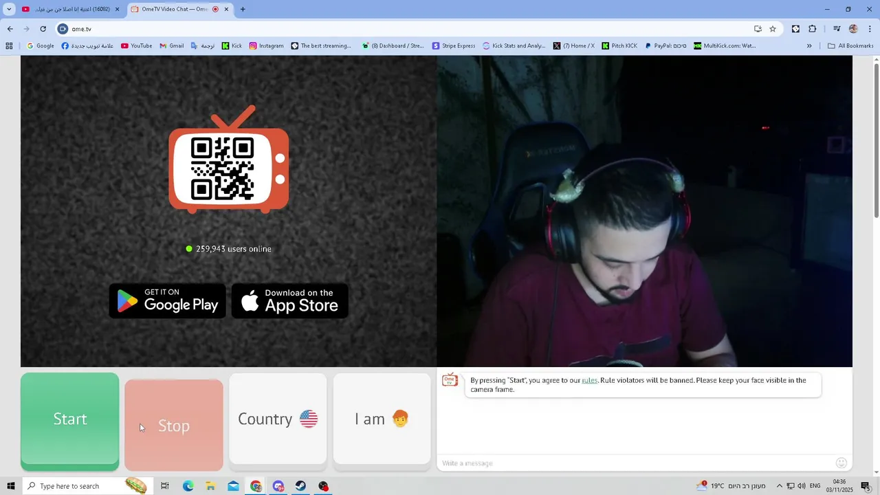The height and width of the screenshot is (495, 880).
Task: Open the All Bookmarks folder
Action: tap(850, 46)
